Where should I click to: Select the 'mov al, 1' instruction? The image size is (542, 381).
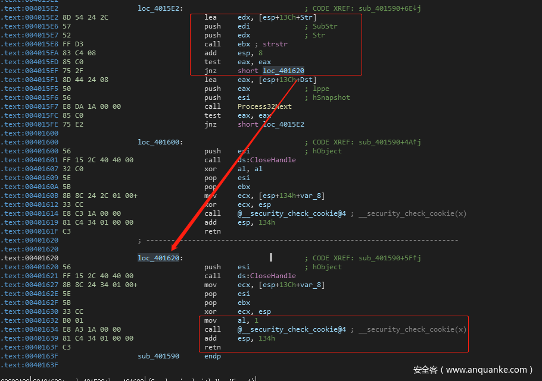[222, 320]
